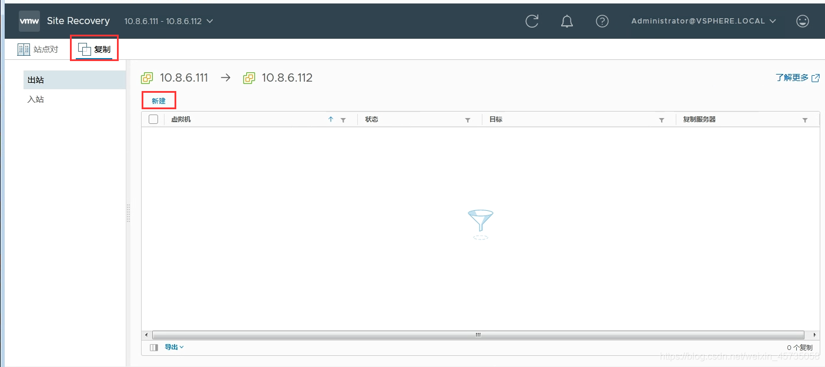Click the external link icon by 了解更多
Viewport: 825px width, 367px height.
click(816, 78)
